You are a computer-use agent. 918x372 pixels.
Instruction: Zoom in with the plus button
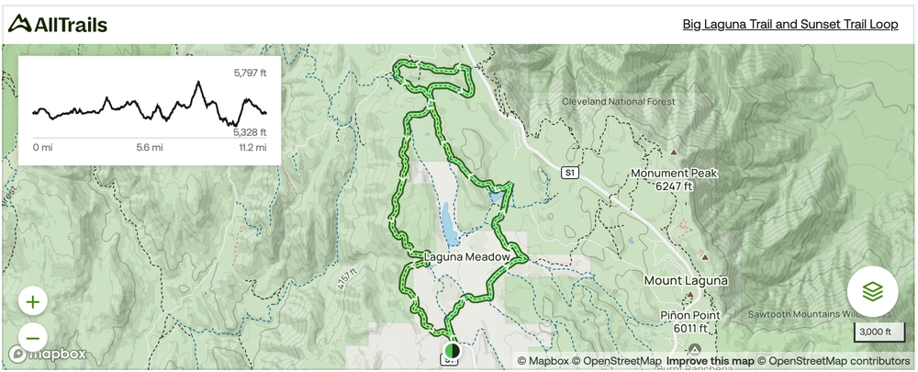pyautogui.click(x=33, y=302)
